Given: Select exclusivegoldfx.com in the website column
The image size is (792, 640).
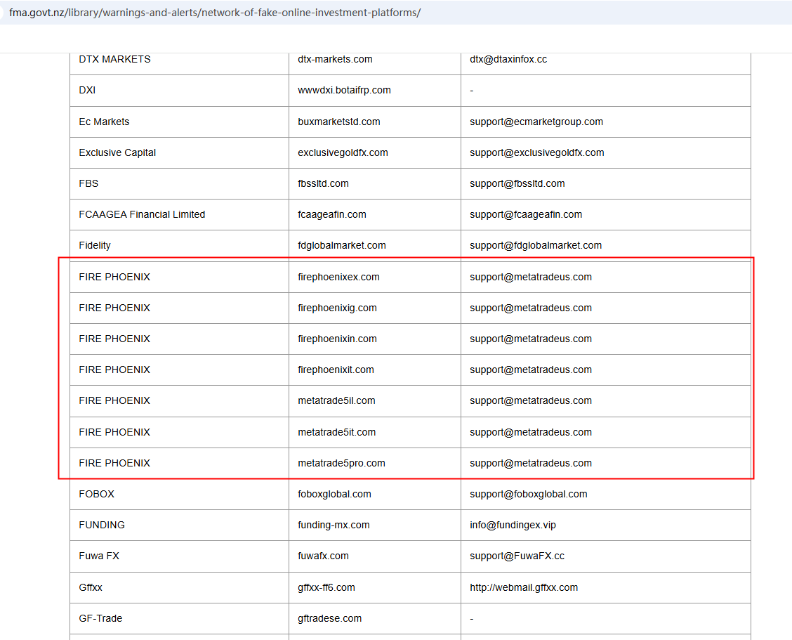Looking at the screenshot, I should coord(343,152).
